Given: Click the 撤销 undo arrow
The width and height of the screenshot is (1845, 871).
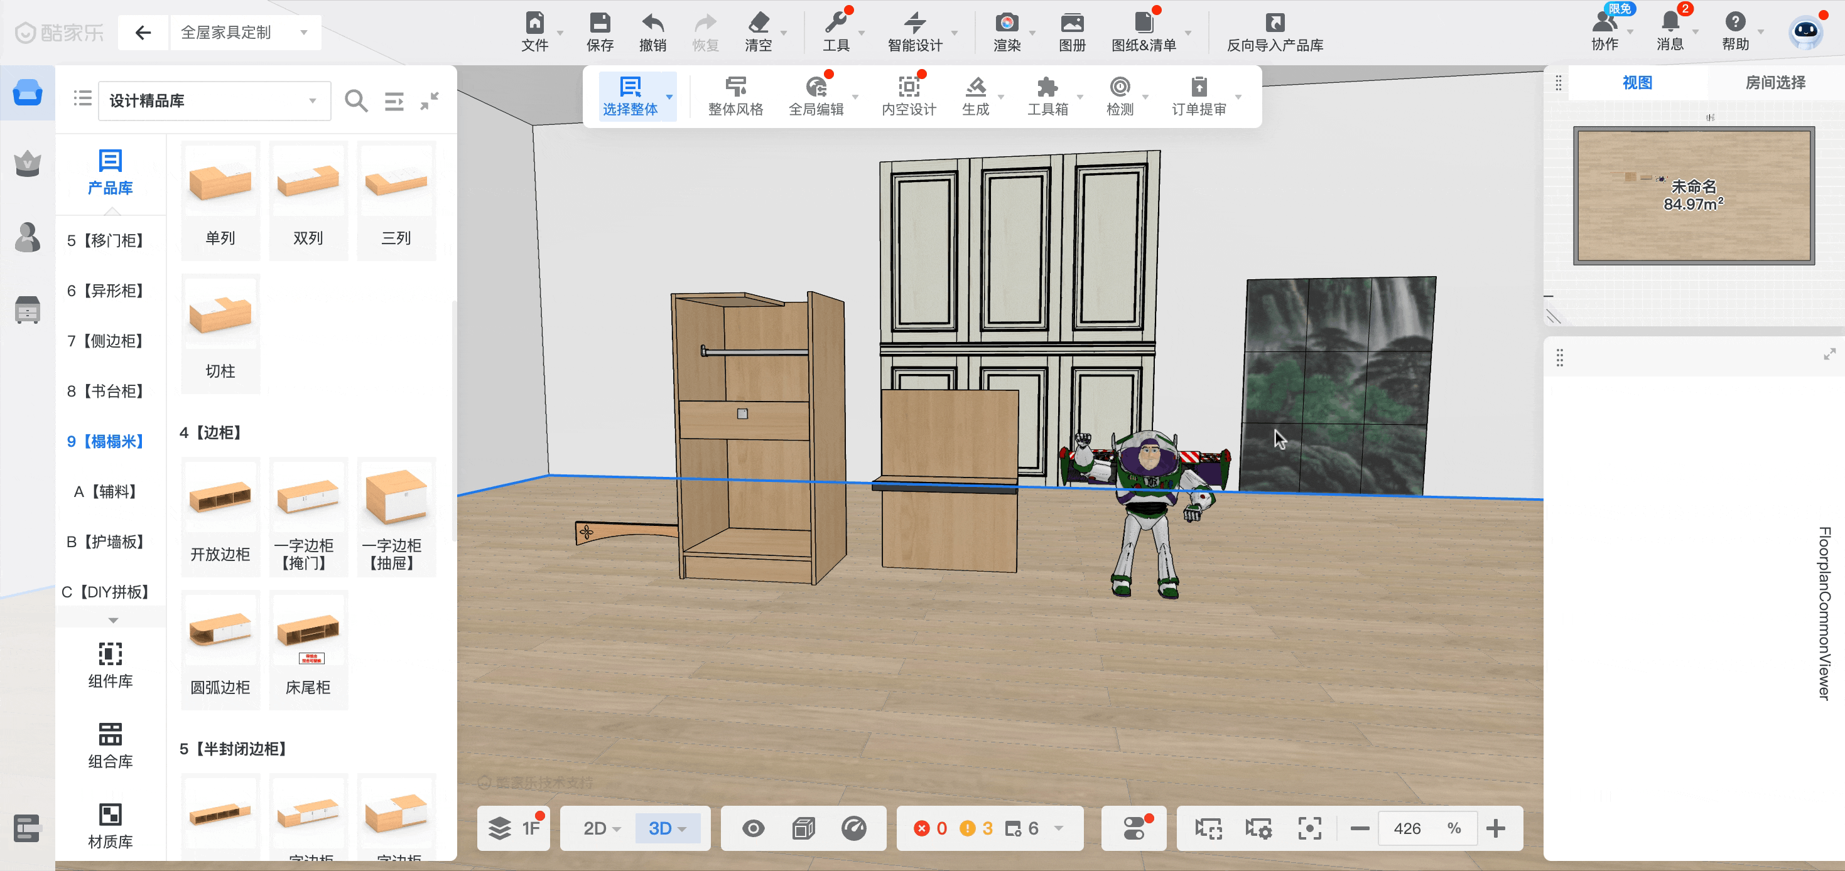Looking at the screenshot, I should point(652,24).
